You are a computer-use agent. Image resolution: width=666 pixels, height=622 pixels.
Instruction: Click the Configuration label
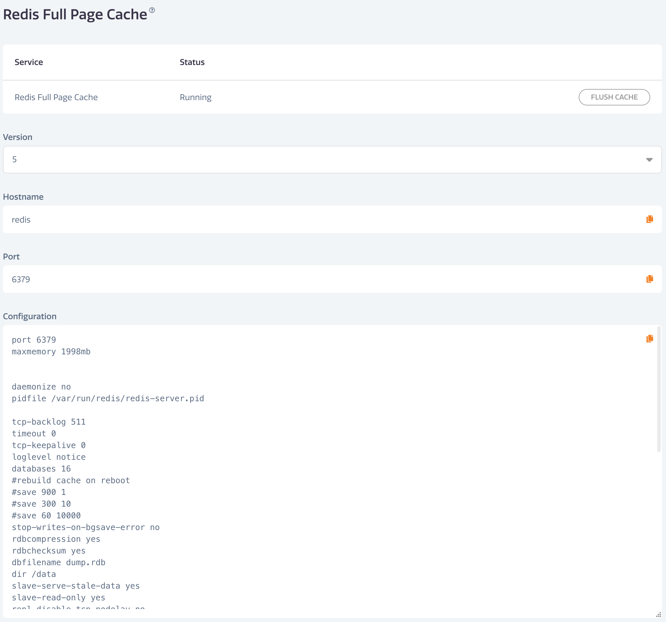click(x=30, y=316)
